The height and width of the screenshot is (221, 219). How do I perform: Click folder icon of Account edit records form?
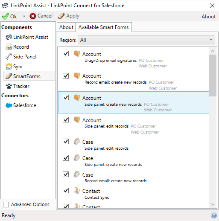point(77,120)
